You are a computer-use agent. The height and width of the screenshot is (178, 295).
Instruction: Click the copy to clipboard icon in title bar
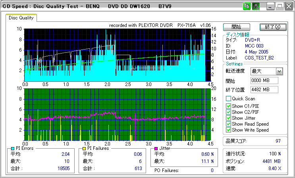246,6
